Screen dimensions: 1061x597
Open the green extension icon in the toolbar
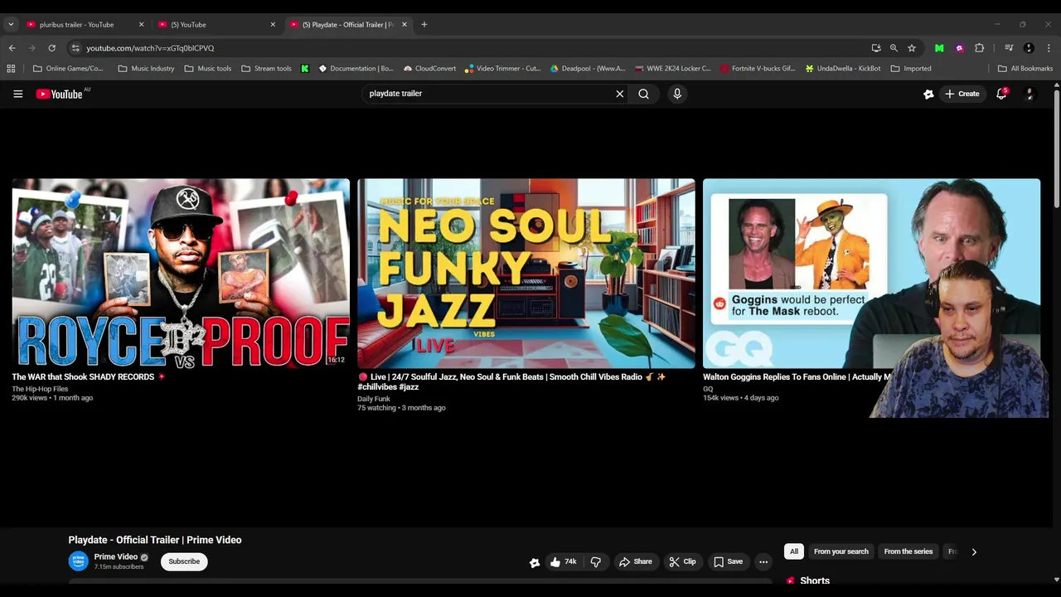click(x=939, y=48)
